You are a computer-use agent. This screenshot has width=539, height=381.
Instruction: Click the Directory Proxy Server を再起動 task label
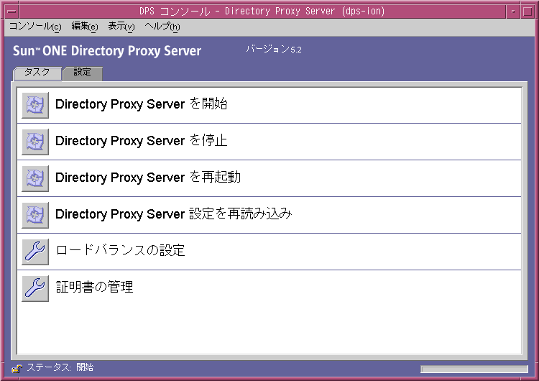click(148, 178)
